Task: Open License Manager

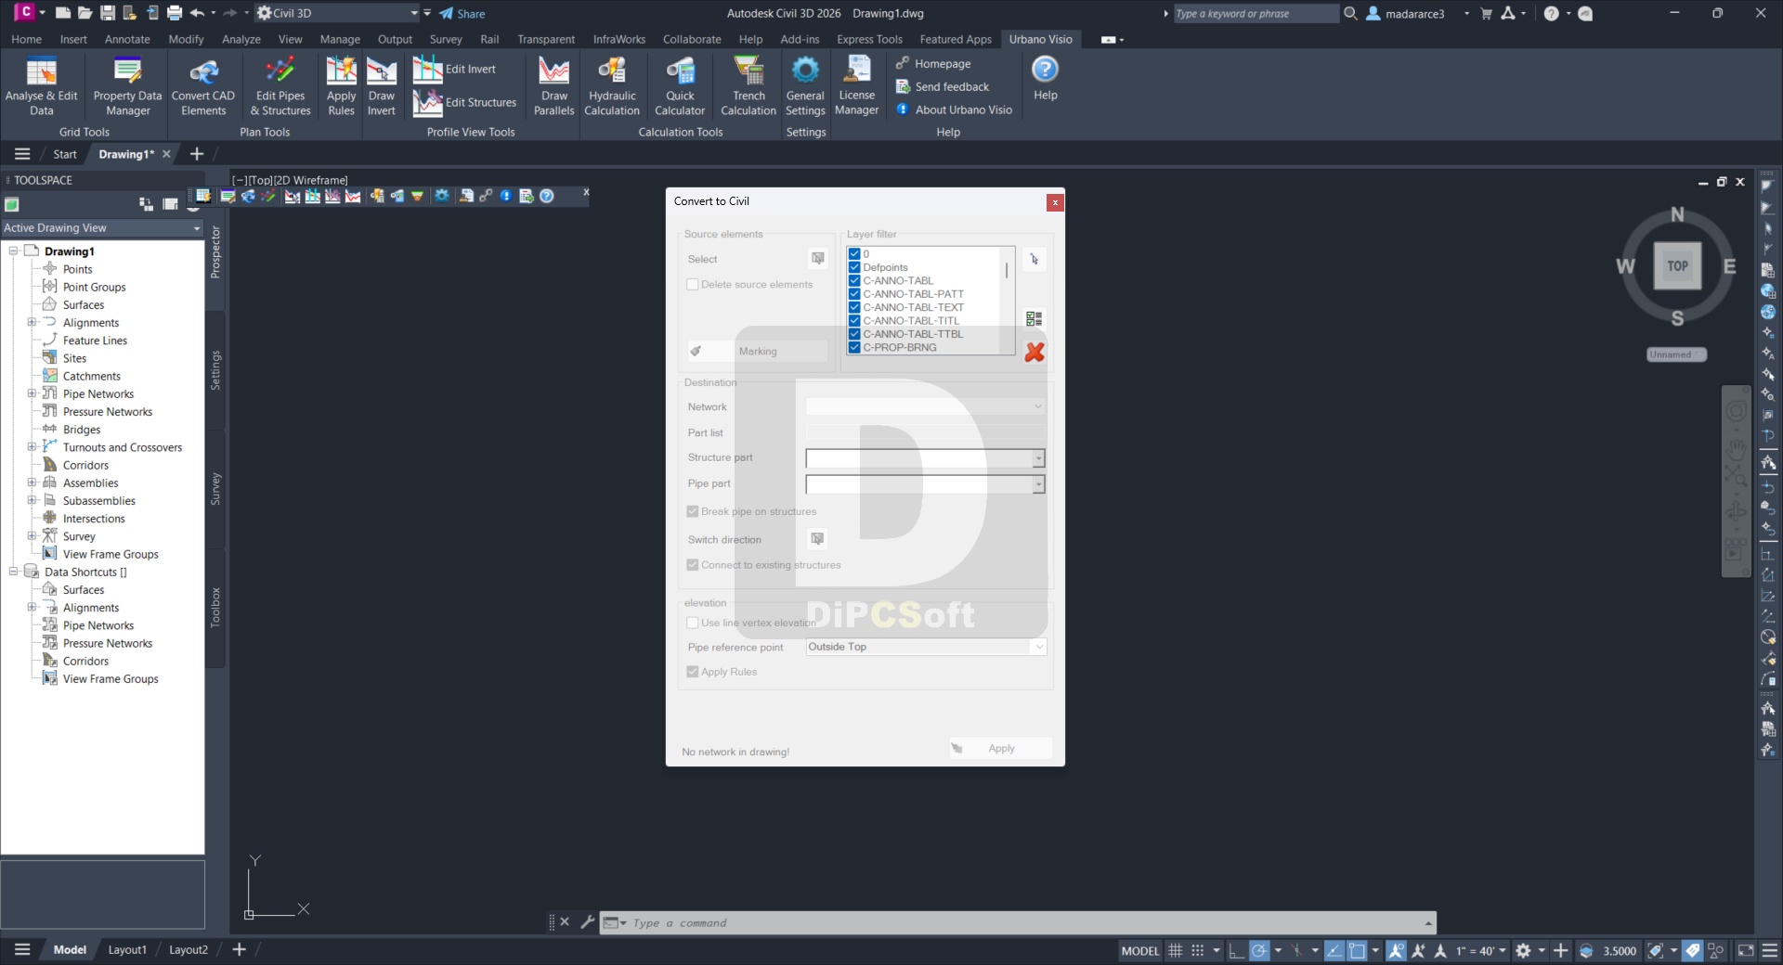Action: 856,86
